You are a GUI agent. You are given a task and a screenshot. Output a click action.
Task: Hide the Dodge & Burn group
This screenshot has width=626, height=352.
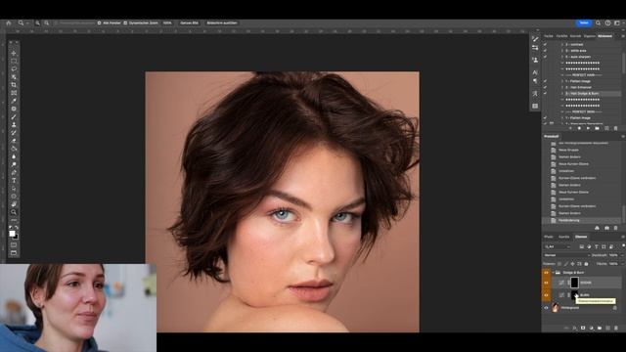pos(546,273)
